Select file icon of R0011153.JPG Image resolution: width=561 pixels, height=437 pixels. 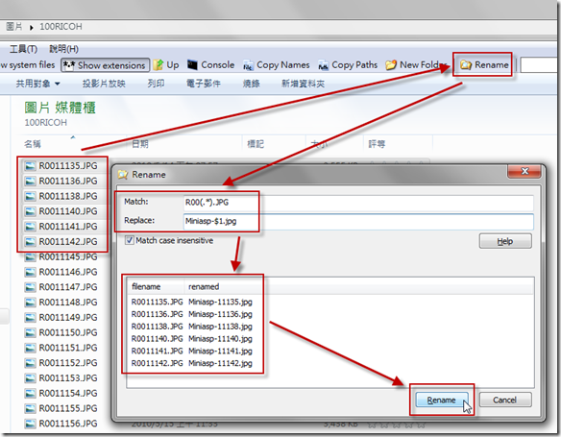[30, 378]
